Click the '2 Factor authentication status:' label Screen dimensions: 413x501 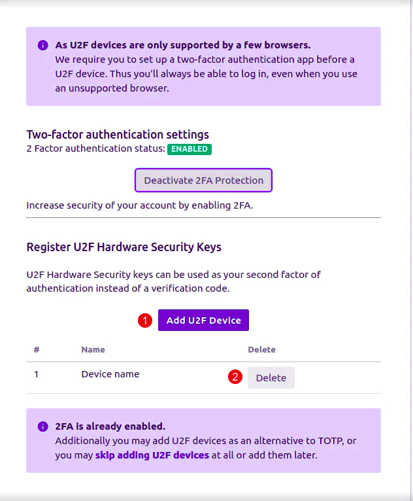pyautogui.click(x=95, y=149)
